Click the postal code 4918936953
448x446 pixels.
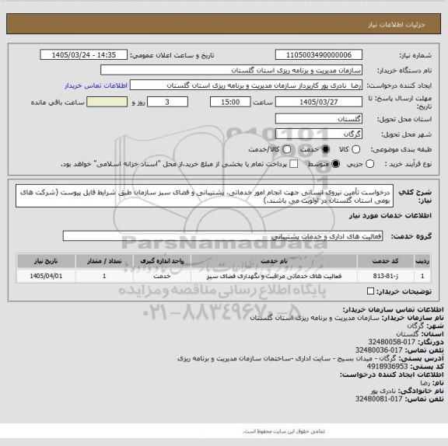point(387,366)
